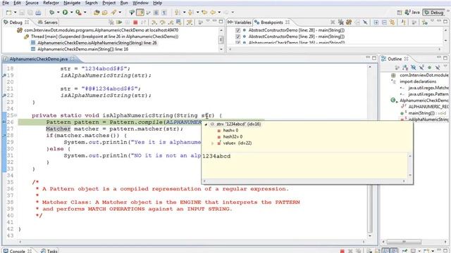Click Remove All Breakpoints icon
The width and height of the screenshot is (451, 253).
pos(341,22)
